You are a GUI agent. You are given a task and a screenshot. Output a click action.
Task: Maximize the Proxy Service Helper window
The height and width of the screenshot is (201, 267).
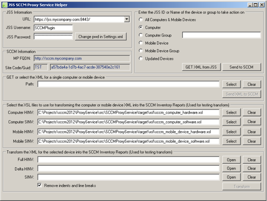coord(255,5)
